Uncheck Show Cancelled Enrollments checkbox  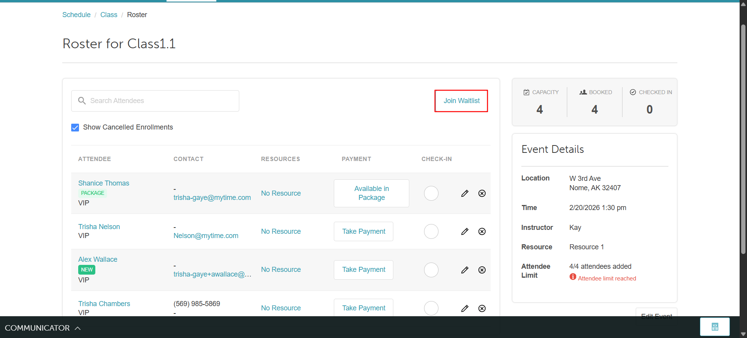click(x=75, y=128)
